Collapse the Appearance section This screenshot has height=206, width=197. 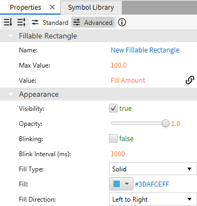tap(11, 95)
